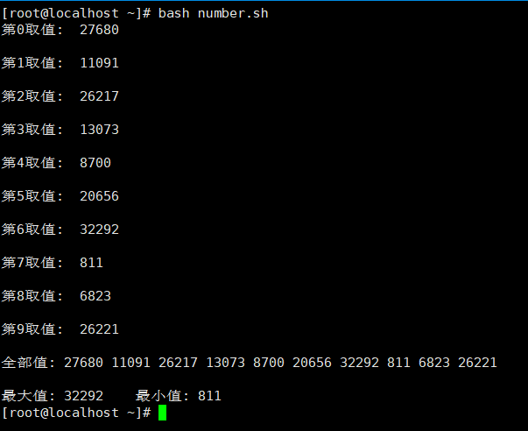Click 811 in the 全部值 line
This screenshot has width=528, height=431.
[398, 363]
